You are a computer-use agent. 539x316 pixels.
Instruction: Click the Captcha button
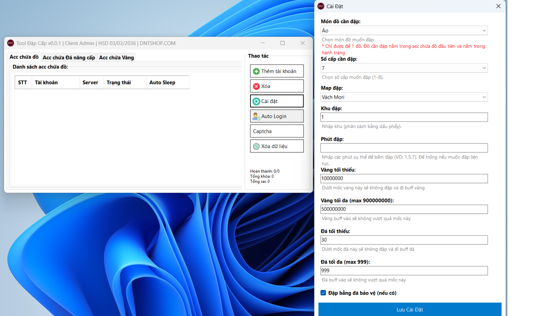click(277, 131)
